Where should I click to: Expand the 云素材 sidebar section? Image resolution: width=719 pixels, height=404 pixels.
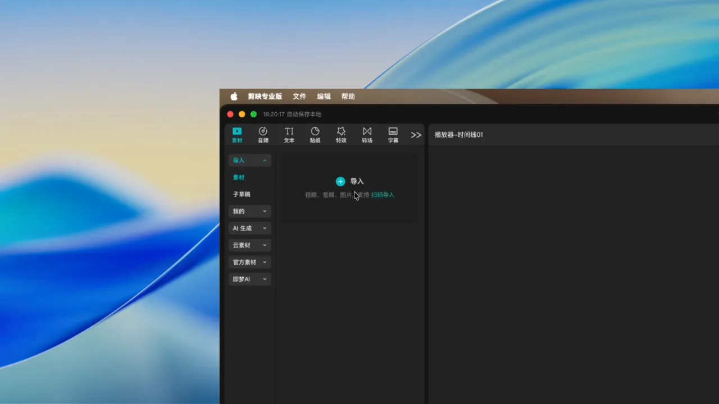point(250,245)
